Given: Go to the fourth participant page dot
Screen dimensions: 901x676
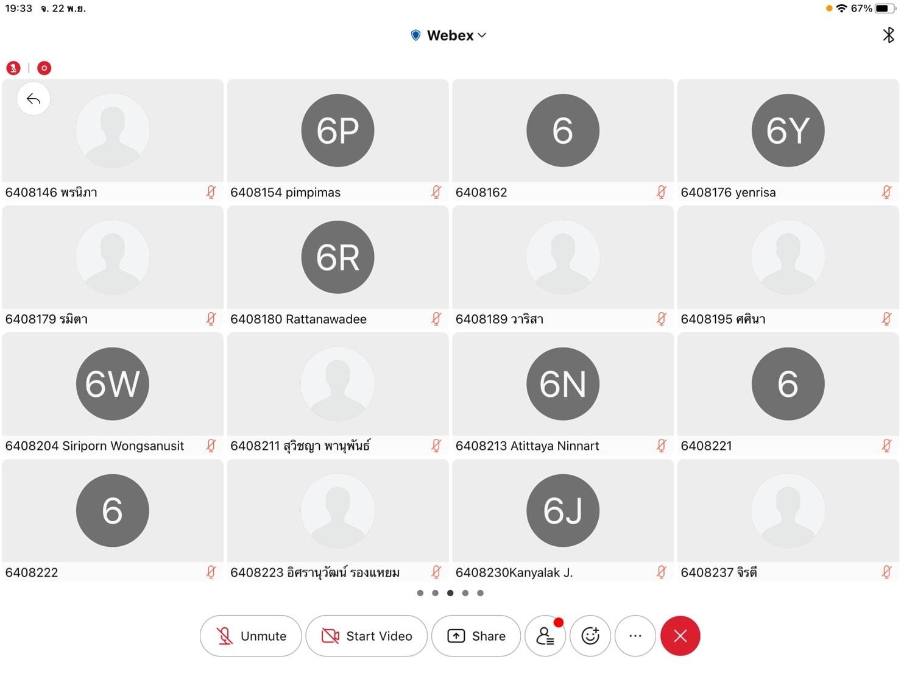Looking at the screenshot, I should point(465,593).
